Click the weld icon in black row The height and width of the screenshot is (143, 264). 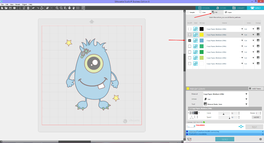click(x=195, y=29)
